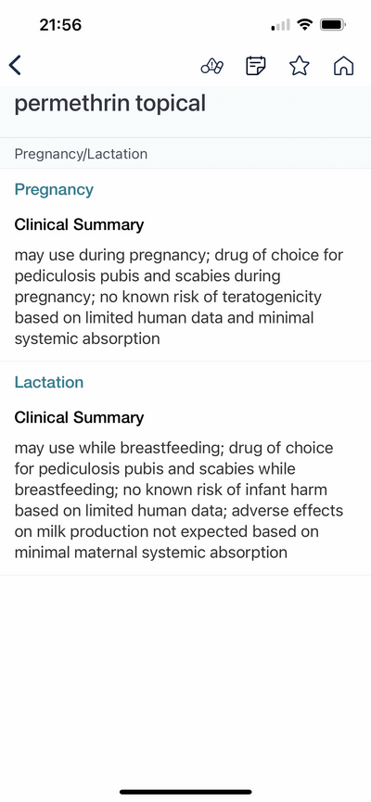The image size is (371, 802).
Task: Open the notes icon in the header
Action: click(x=255, y=66)
